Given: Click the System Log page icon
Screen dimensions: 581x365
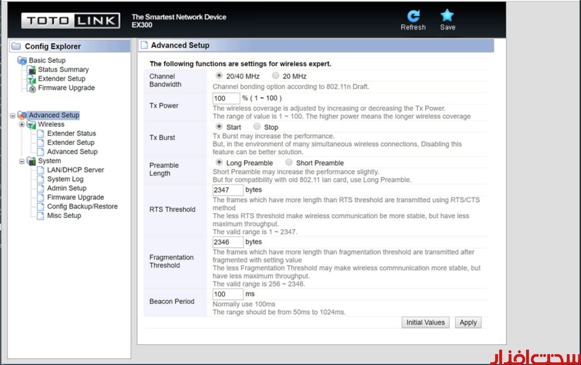Looking at the screenshot, I should pos(40,179).
